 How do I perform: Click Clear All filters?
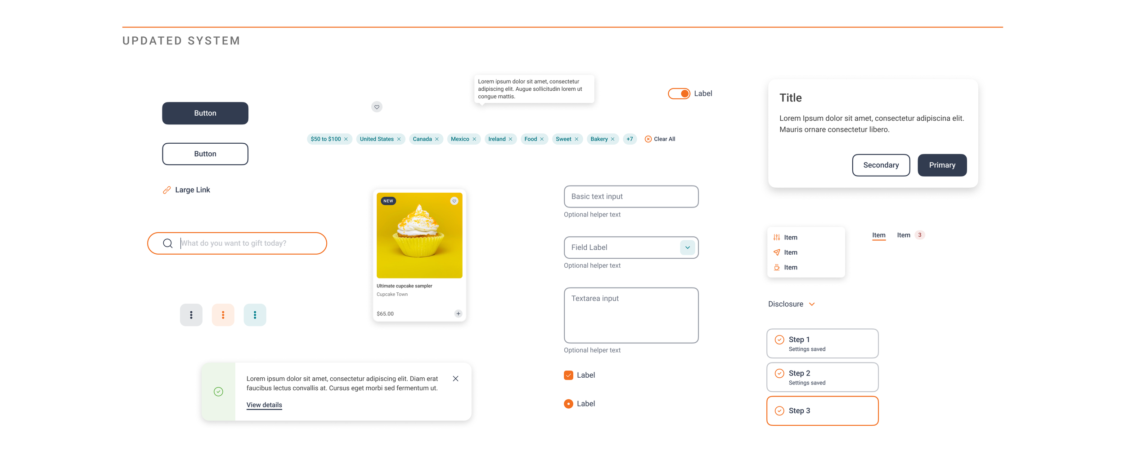[x=660, y=139]
